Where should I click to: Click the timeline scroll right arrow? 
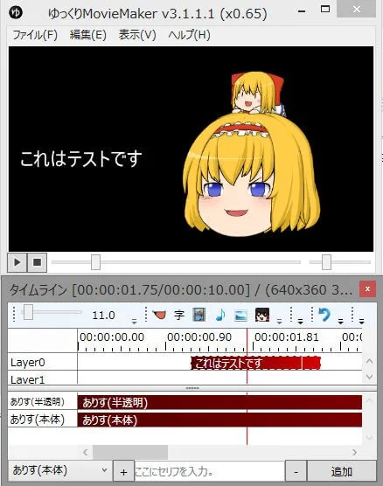[x=354, y=452]
